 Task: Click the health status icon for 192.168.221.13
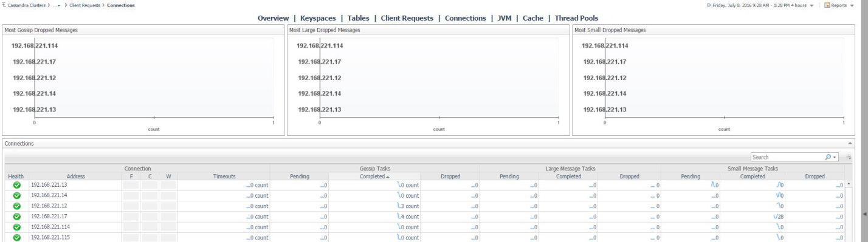[x=16, y=185]
